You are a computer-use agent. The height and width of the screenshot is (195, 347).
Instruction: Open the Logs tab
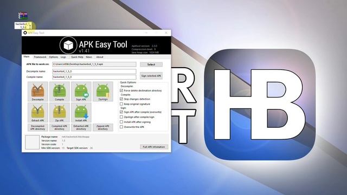tap(63, 57)
